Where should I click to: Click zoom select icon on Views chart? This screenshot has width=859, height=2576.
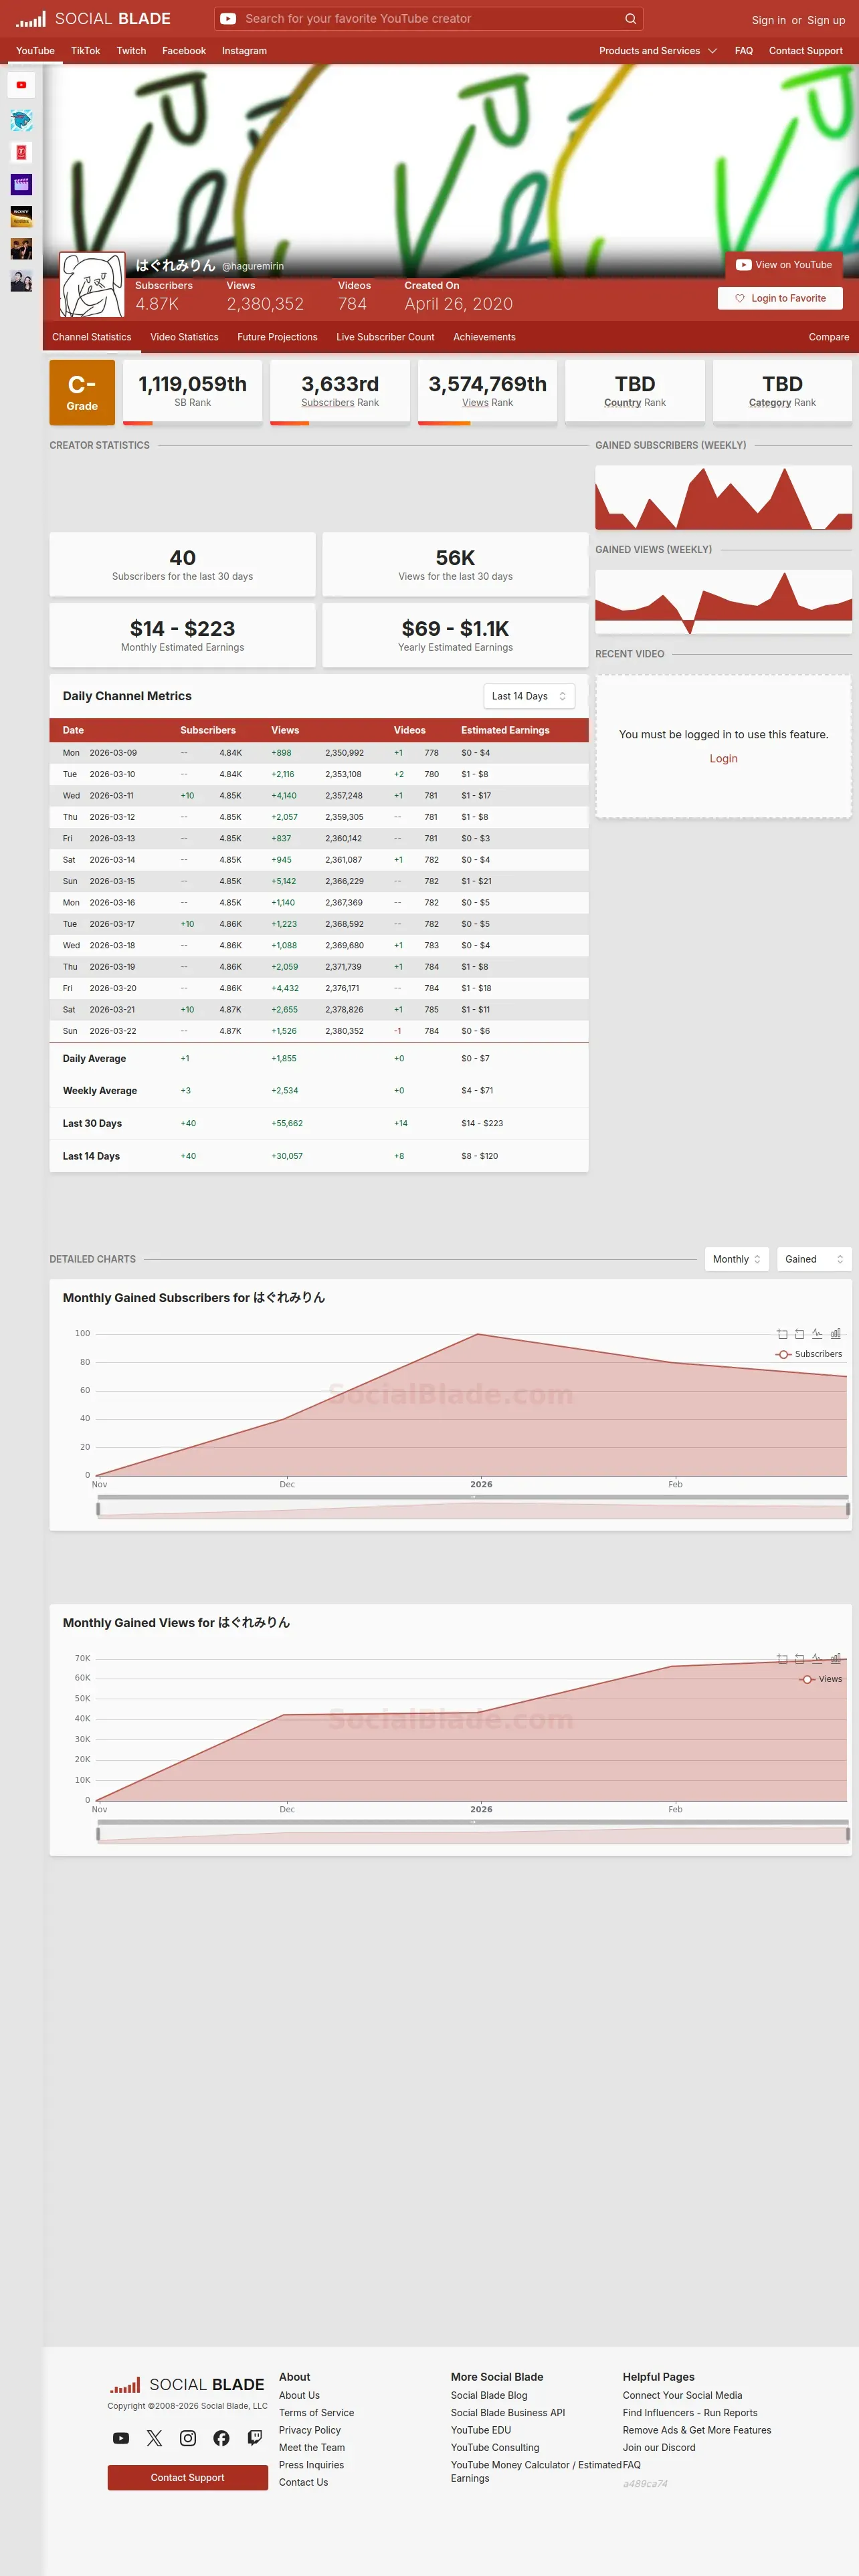point(782,1659)
